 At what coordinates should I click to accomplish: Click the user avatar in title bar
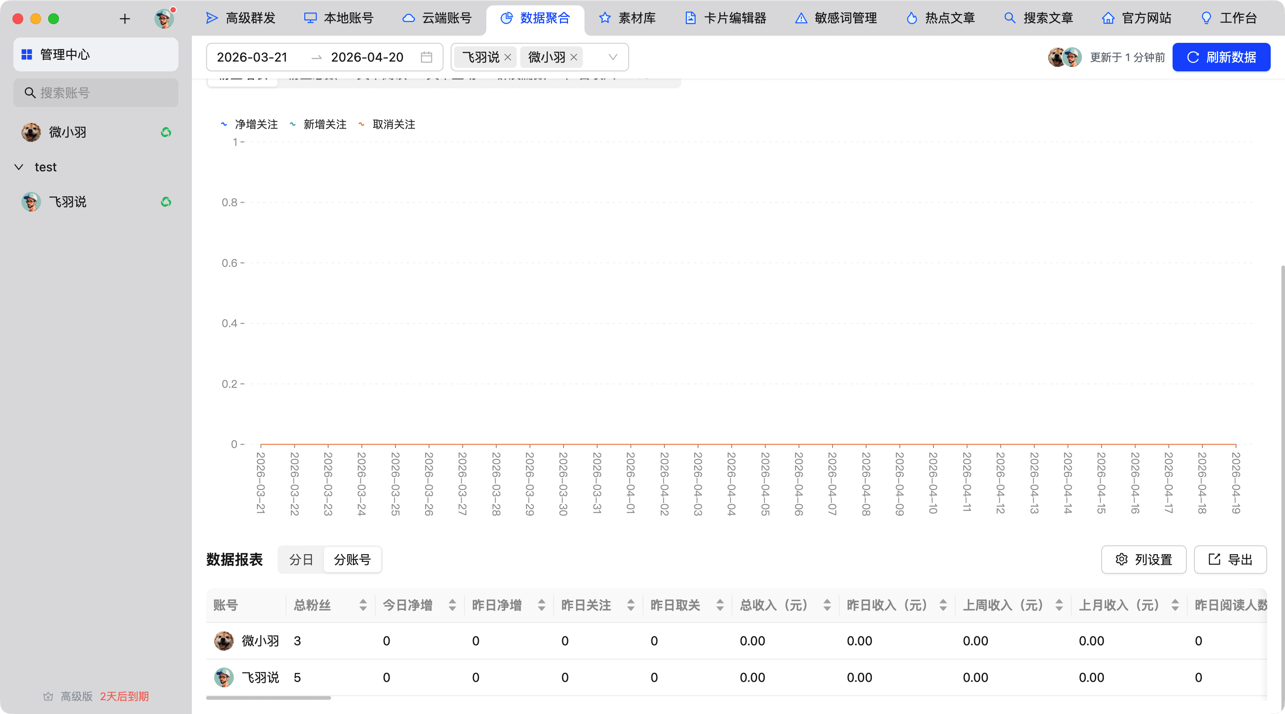[x=164, y=19]
